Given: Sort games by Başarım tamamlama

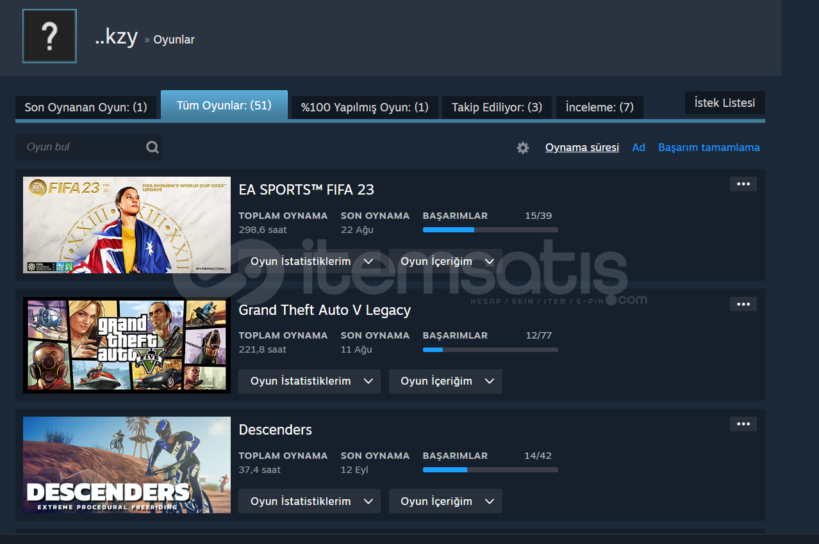Looking at the screenshot, I should coord(709,147).
